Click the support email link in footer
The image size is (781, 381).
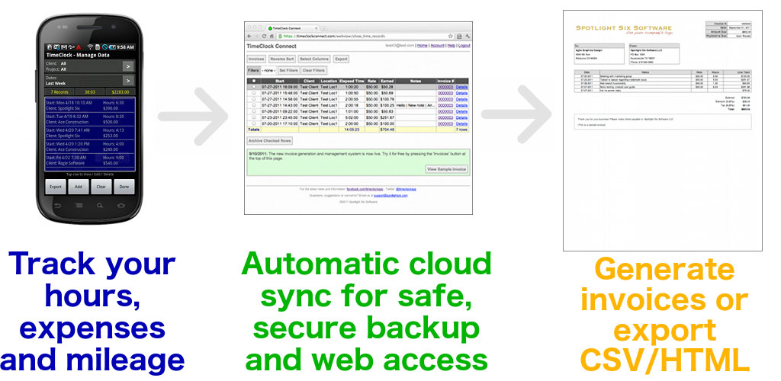[x=390, y=196]
